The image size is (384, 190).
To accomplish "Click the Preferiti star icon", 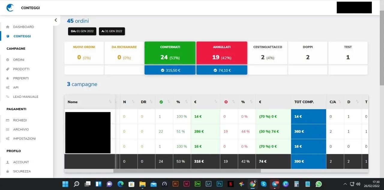I will pyautogui.click(x=8, y=78).
